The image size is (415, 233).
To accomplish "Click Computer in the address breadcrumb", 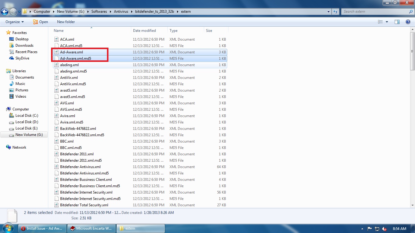I will point(42,12).
